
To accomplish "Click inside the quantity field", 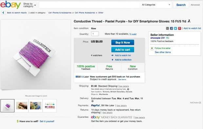I will [95, 34].
